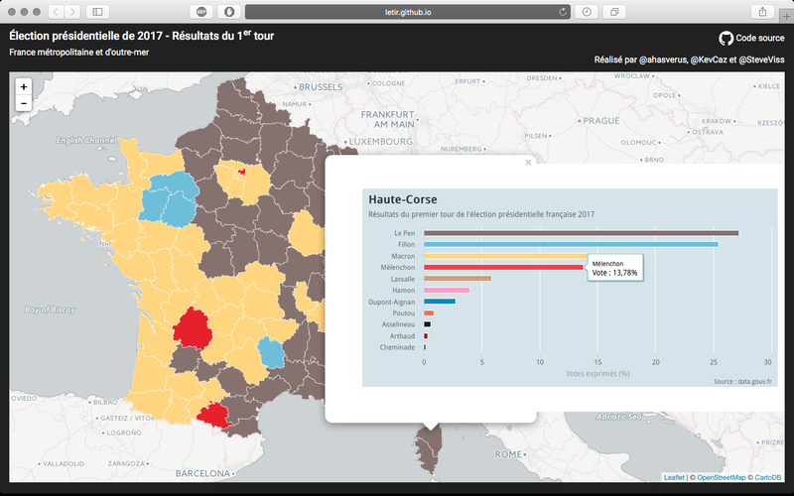Click the 'Asselineau' candidate label
Viewport: 794px width, 496px height.
pyautogui.click(x=398, y=324)
